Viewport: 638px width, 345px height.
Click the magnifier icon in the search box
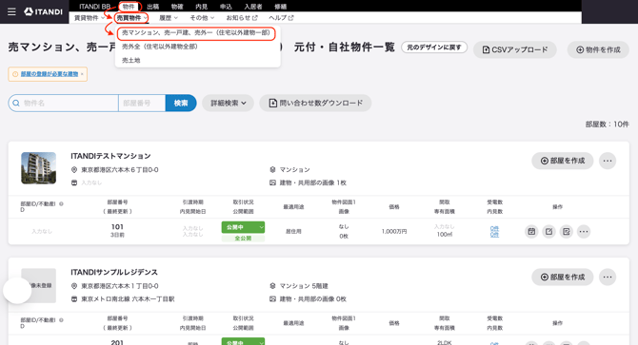click(x=16, y=103)
